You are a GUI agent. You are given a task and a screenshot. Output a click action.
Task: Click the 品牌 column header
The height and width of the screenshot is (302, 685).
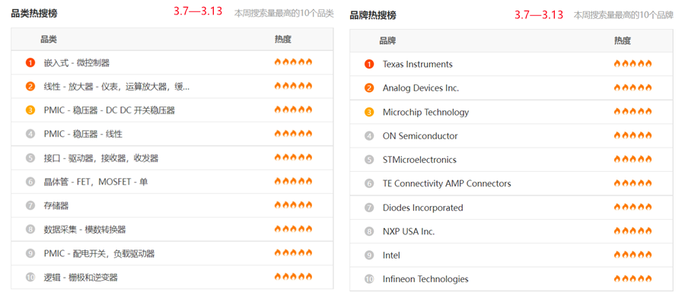387,42
